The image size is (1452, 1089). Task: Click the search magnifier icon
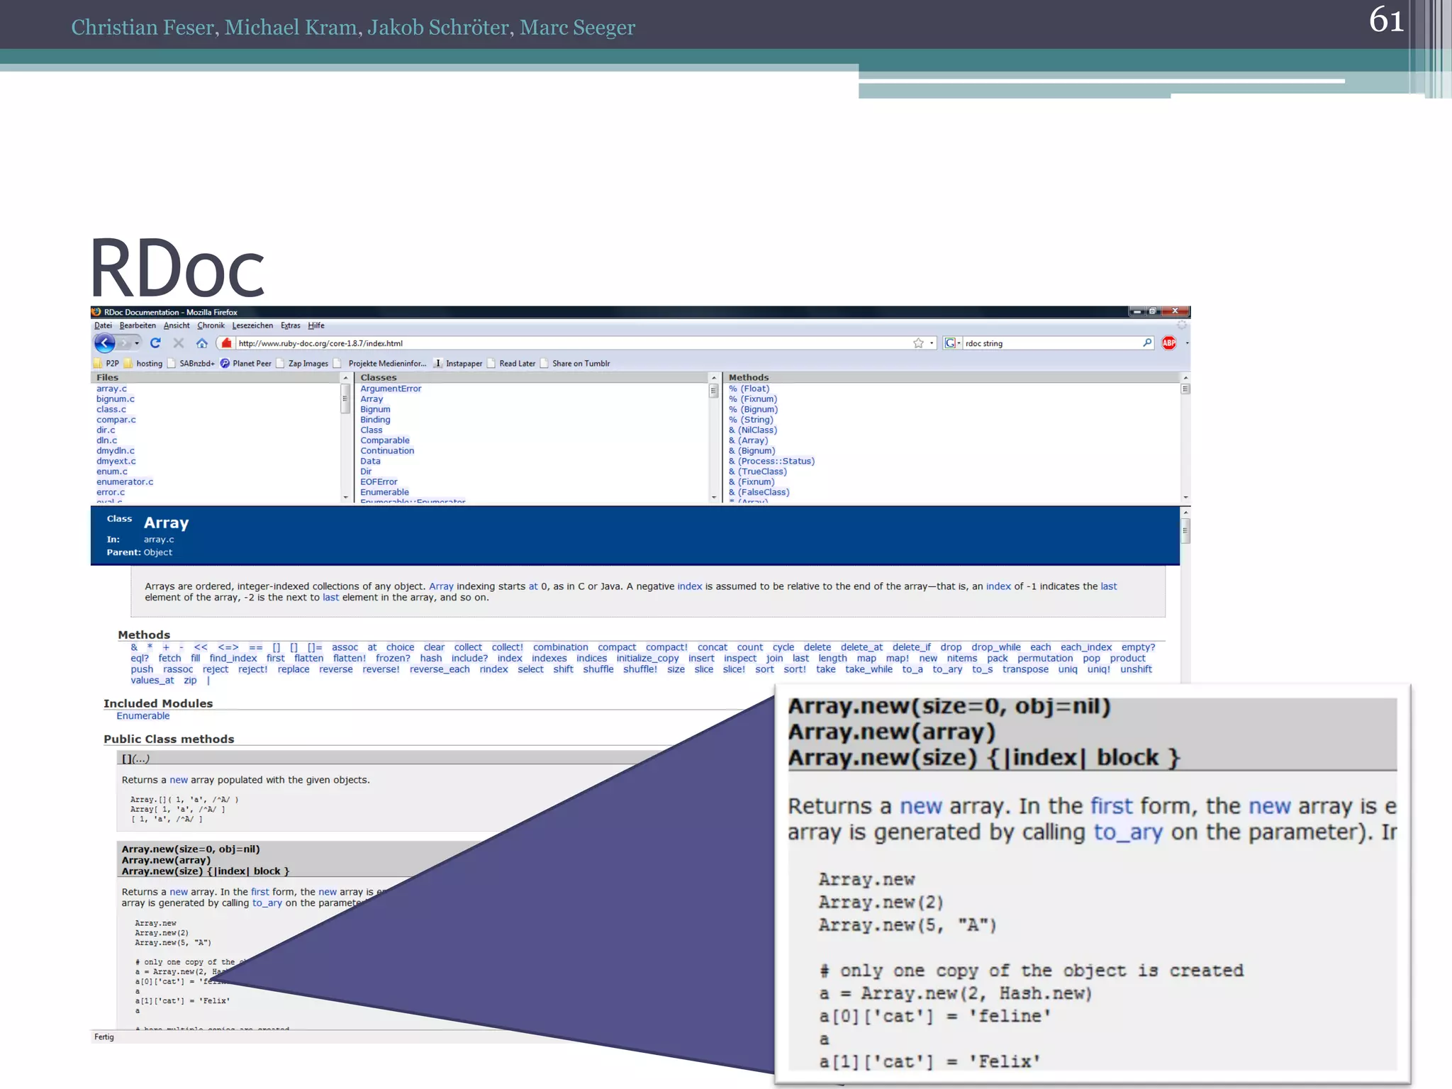[x=1147, y=343]
